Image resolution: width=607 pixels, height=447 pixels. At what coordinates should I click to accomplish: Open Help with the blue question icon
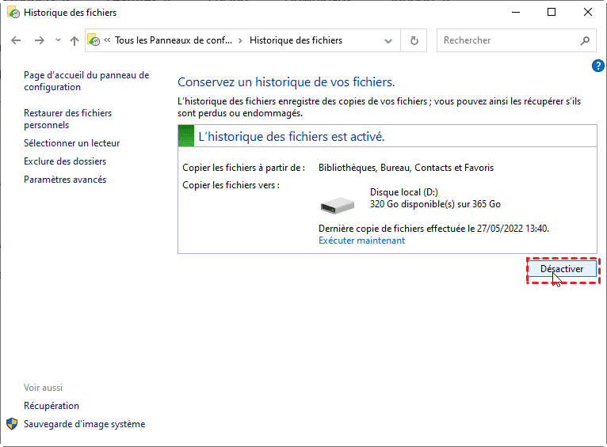[x=597, y=66]
